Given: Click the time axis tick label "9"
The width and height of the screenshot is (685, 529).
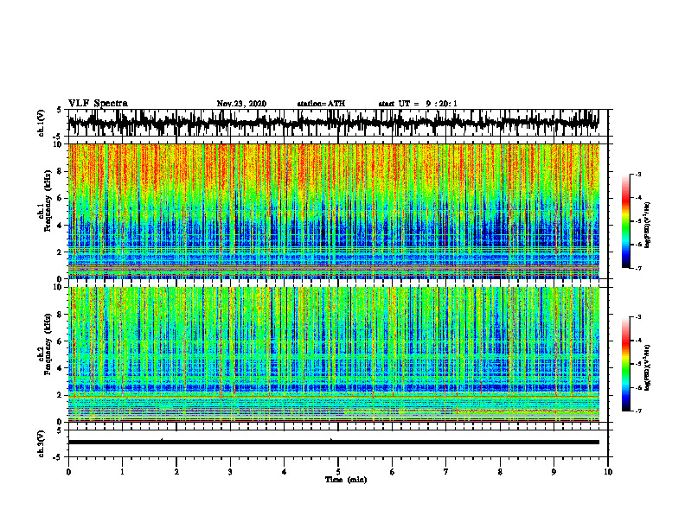Looking at the screenshot, I should pos(554,472).
